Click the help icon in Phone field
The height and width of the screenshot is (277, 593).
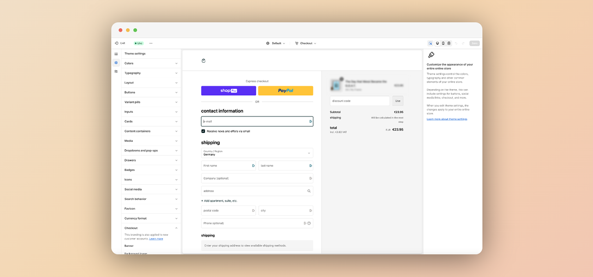pyautogui.click(x=309, y=223)
